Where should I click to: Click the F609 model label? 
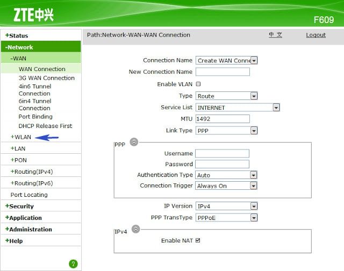coord(324,20)
